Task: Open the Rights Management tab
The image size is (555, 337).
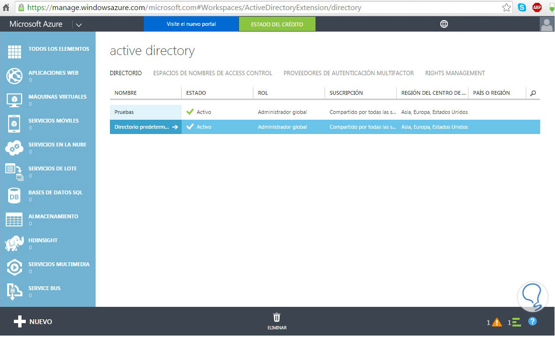Action: (x=455, y=73)
